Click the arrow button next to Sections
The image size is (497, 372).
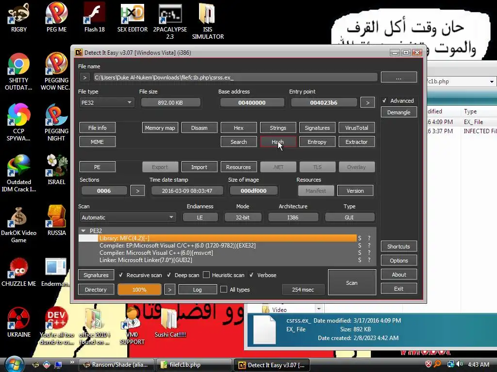point(137,191)
